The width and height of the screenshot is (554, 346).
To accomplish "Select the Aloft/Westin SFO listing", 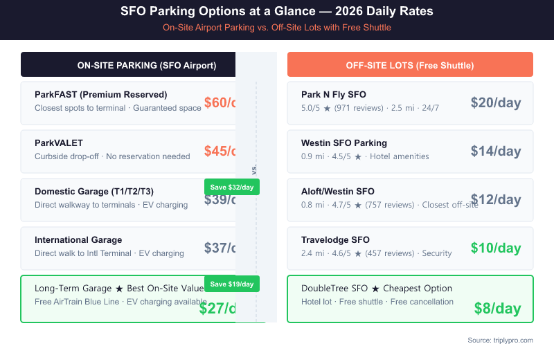I will pyautogui.click(x=374, y=198).
